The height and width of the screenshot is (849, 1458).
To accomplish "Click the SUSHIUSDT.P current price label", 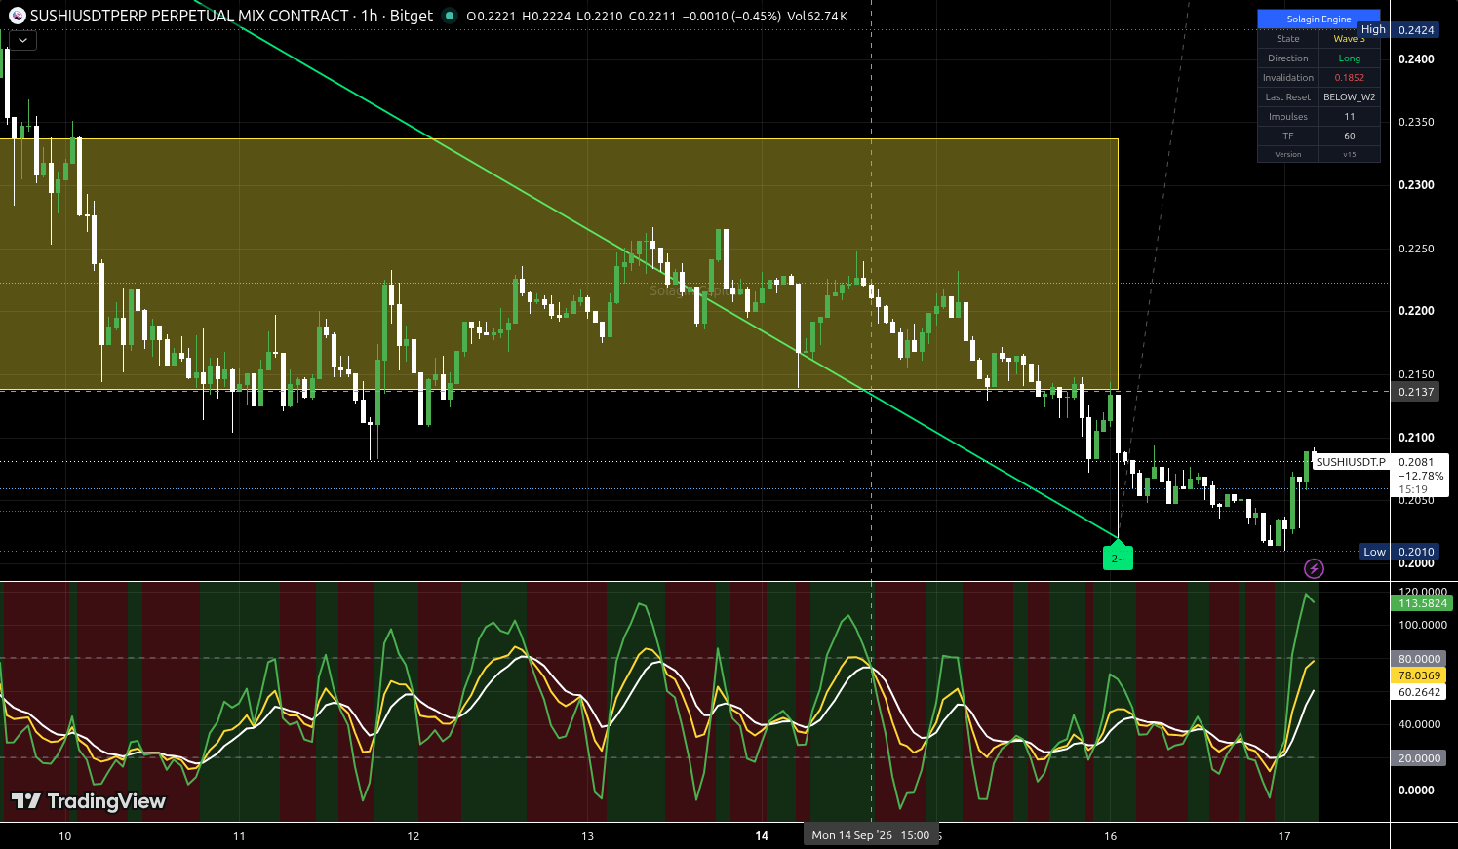I will pos(1351,462).
